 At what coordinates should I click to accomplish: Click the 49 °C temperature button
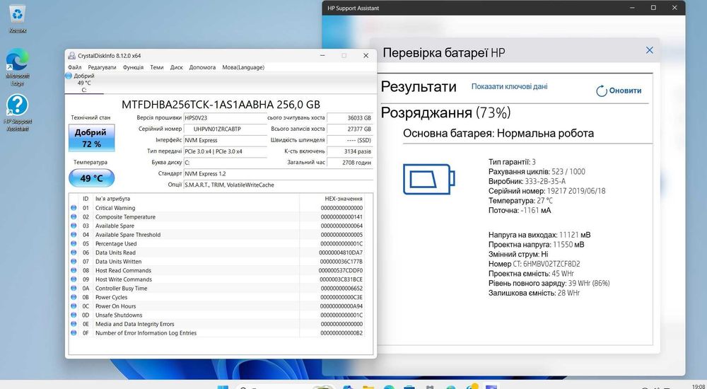click(91, 178)
